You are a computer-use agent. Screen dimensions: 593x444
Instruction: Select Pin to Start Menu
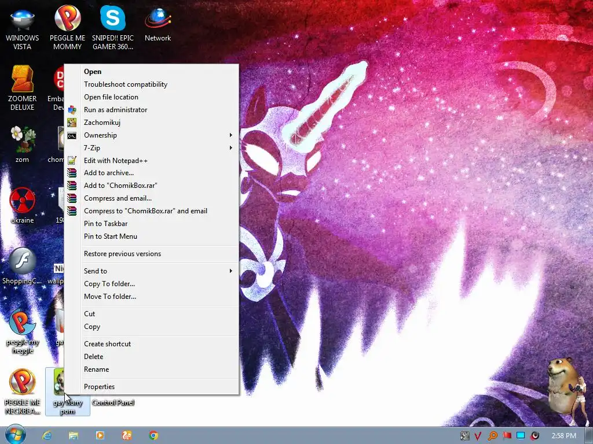[152, 236]
